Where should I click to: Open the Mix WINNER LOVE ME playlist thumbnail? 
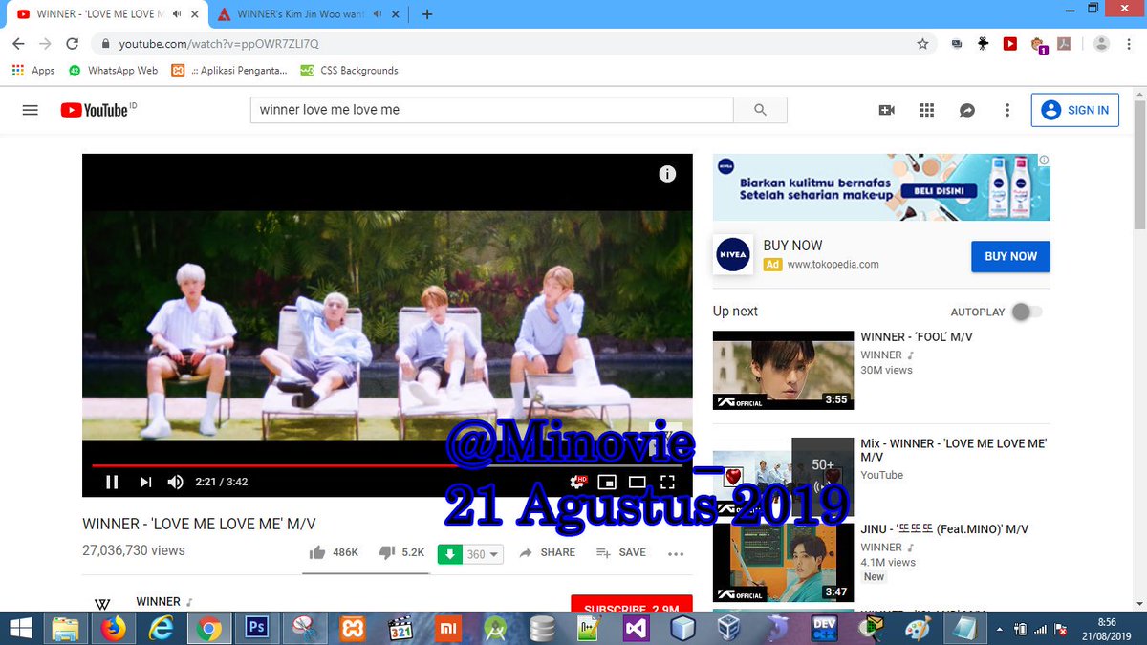(x=783, y=477)
